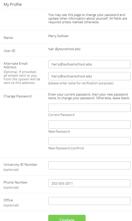The image size is (132, 221).
Task: Click the University ID Number label
Action: coord(21,165)
